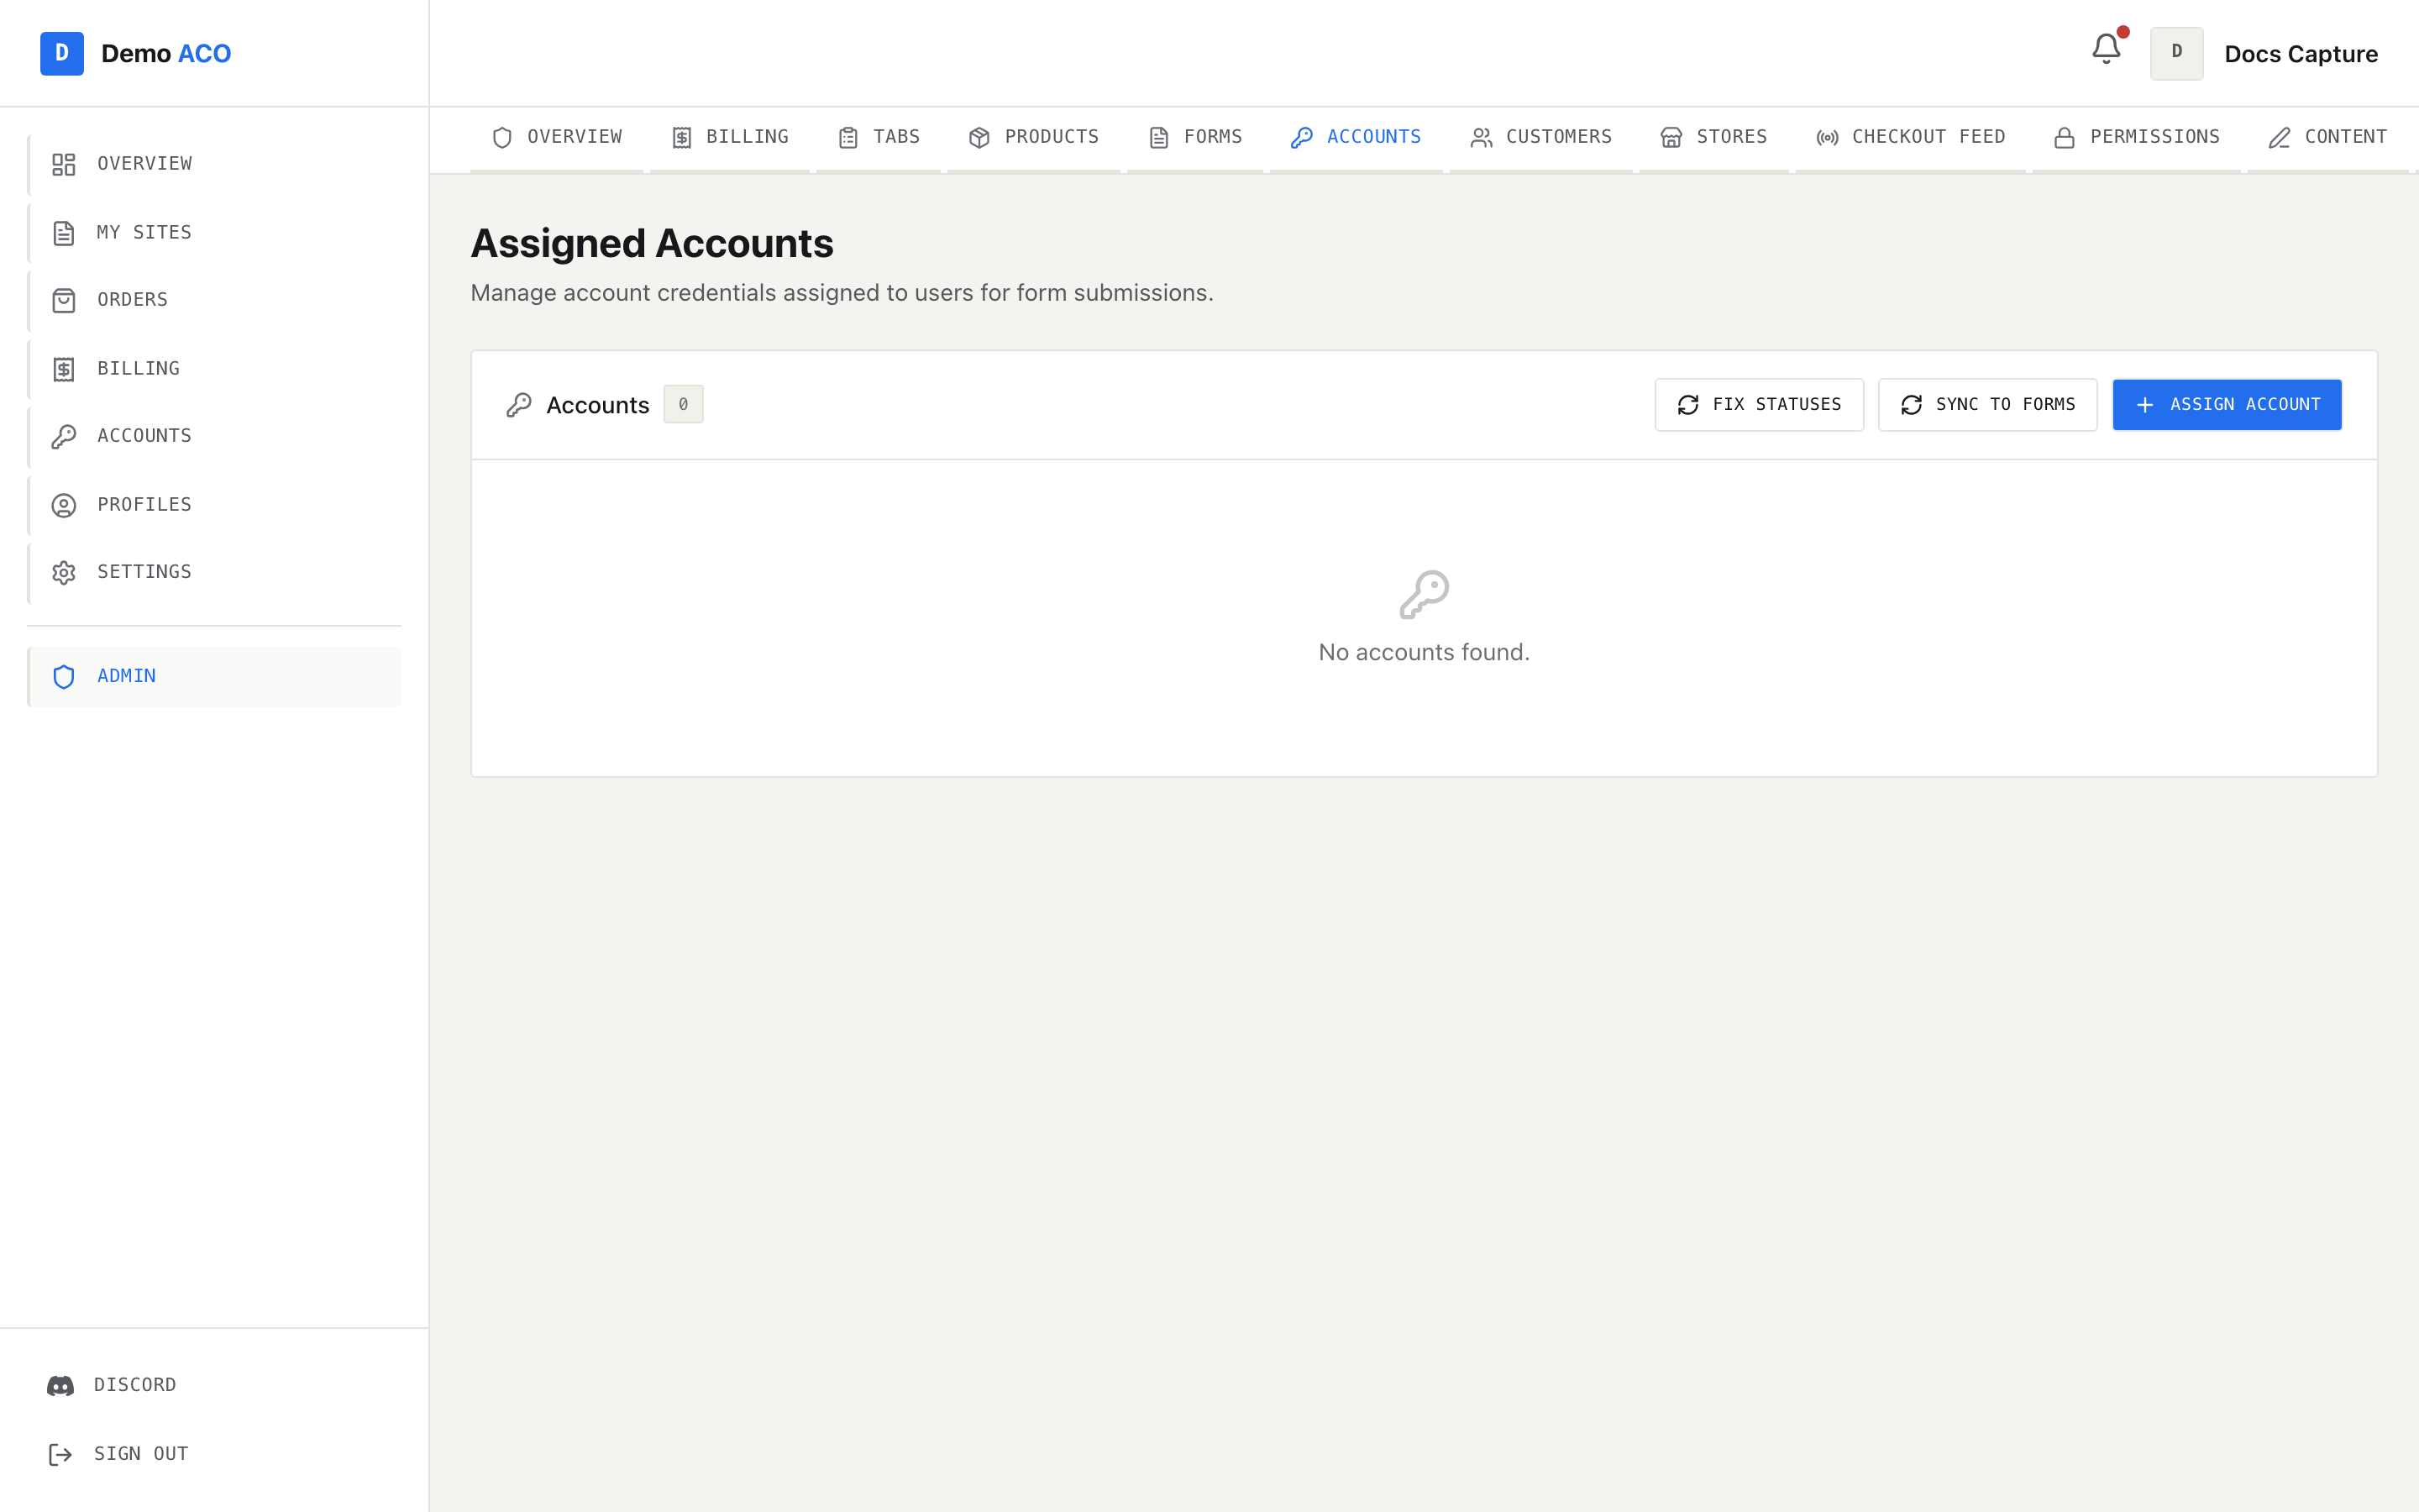Click the receipt icon on Billing tab

tap(682, 138)
